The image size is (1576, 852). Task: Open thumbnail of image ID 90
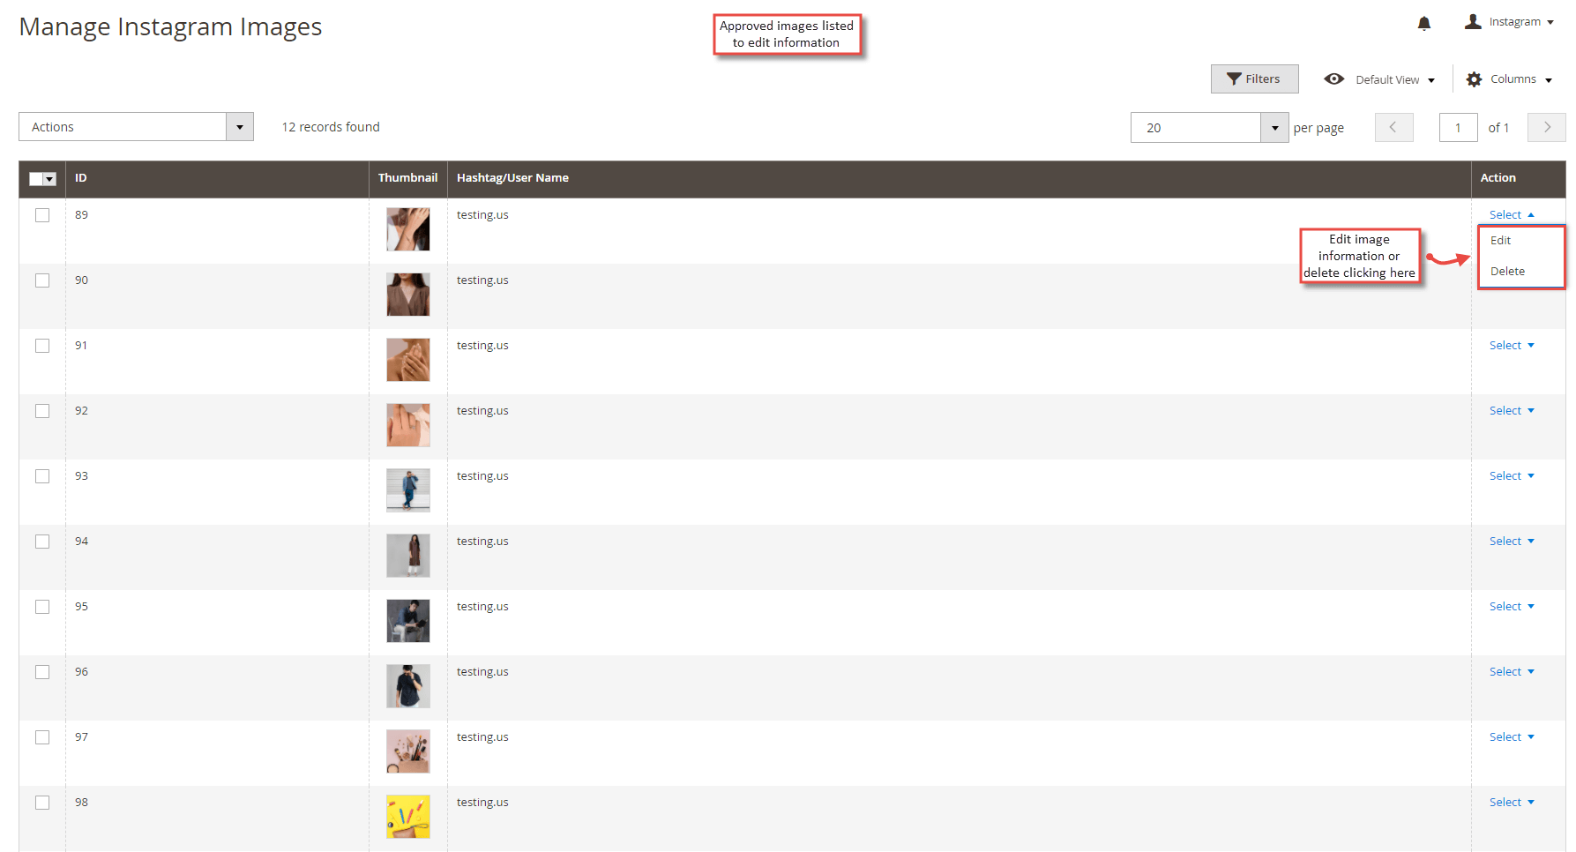point(408,295)
